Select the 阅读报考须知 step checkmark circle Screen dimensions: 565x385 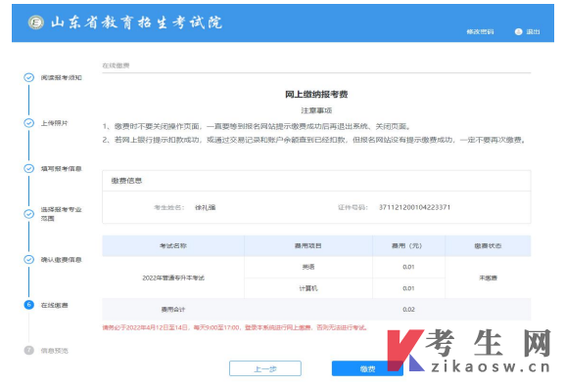28,77
